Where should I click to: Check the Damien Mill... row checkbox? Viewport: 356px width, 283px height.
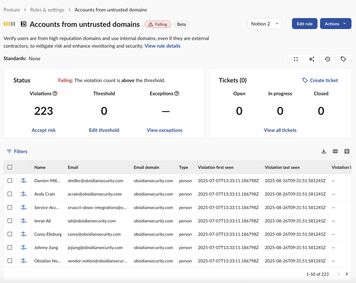tap(10, 180)
